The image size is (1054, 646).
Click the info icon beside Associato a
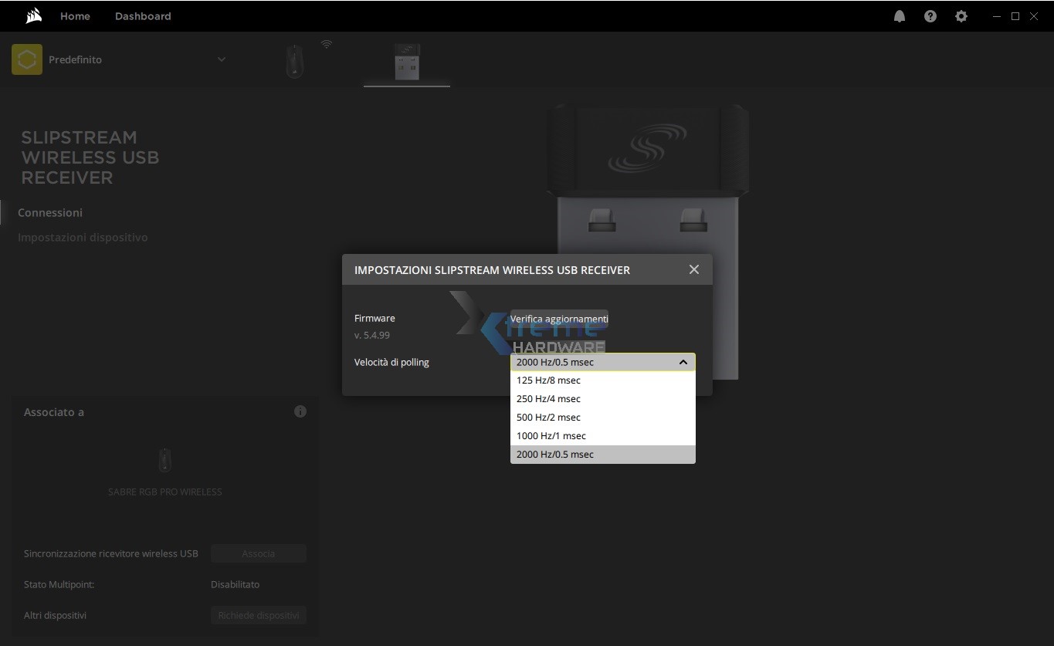(x=300, y=411)
